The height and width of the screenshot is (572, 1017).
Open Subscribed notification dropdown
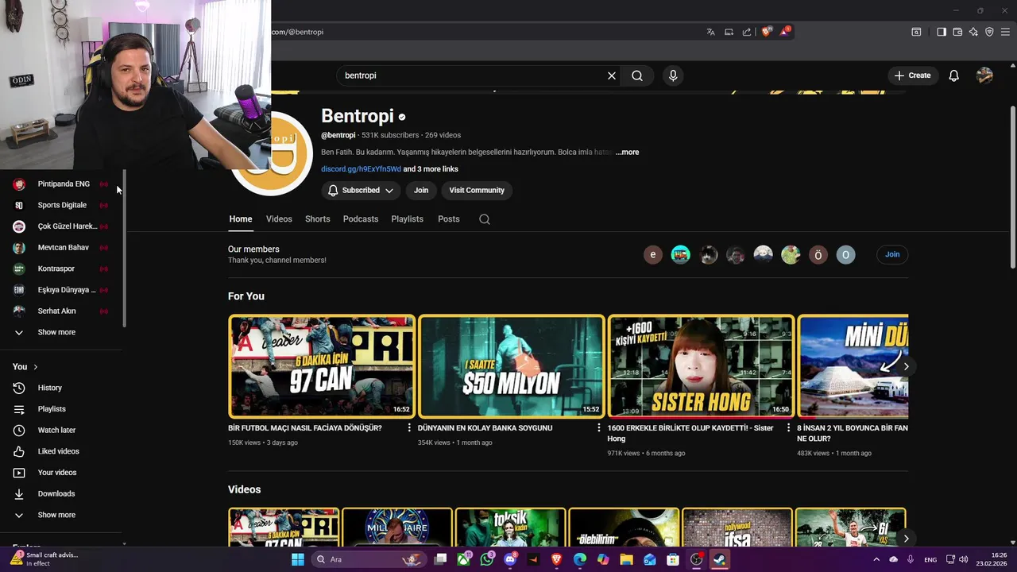click(361, 191)
